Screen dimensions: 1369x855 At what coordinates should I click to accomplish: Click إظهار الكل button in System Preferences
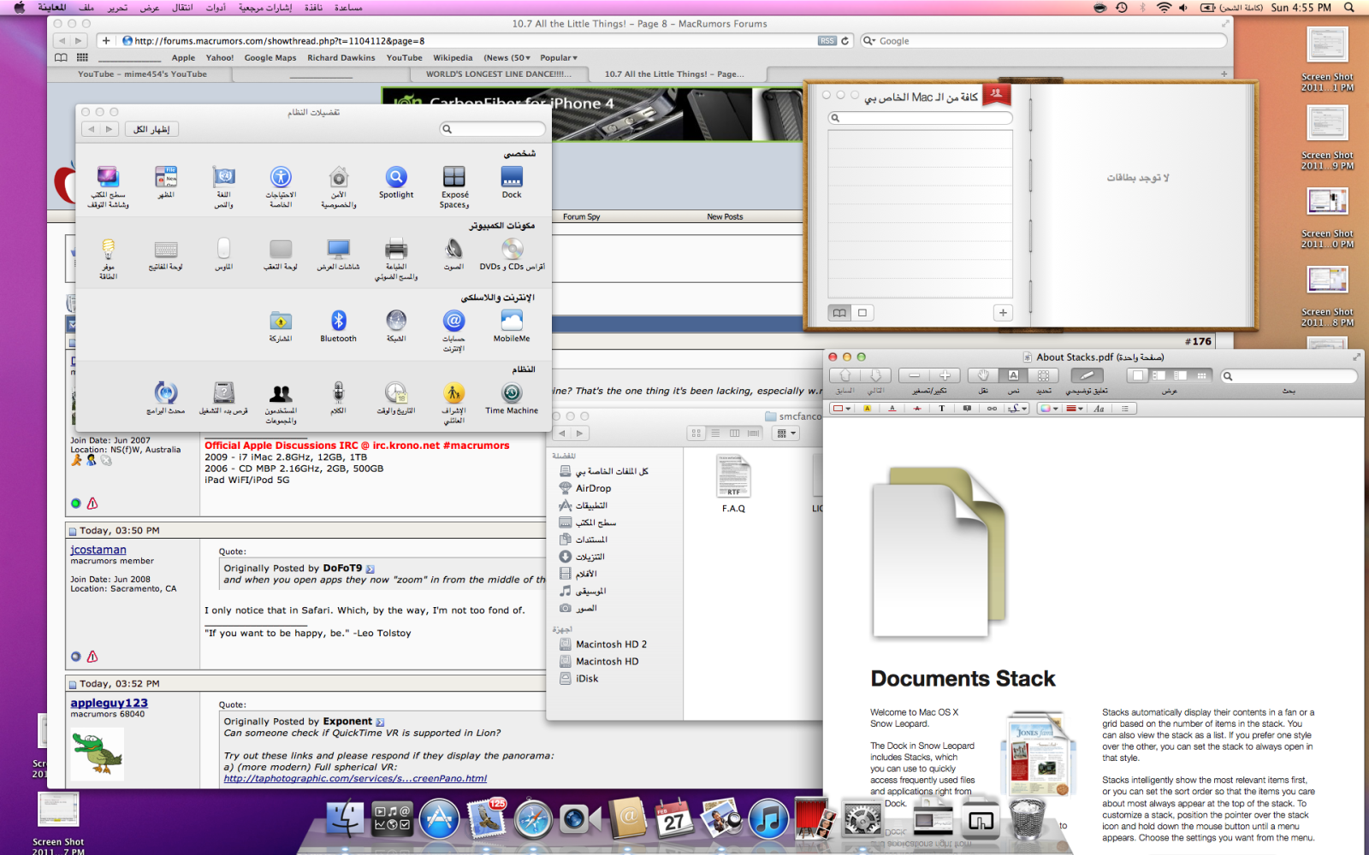pos(152,129)
